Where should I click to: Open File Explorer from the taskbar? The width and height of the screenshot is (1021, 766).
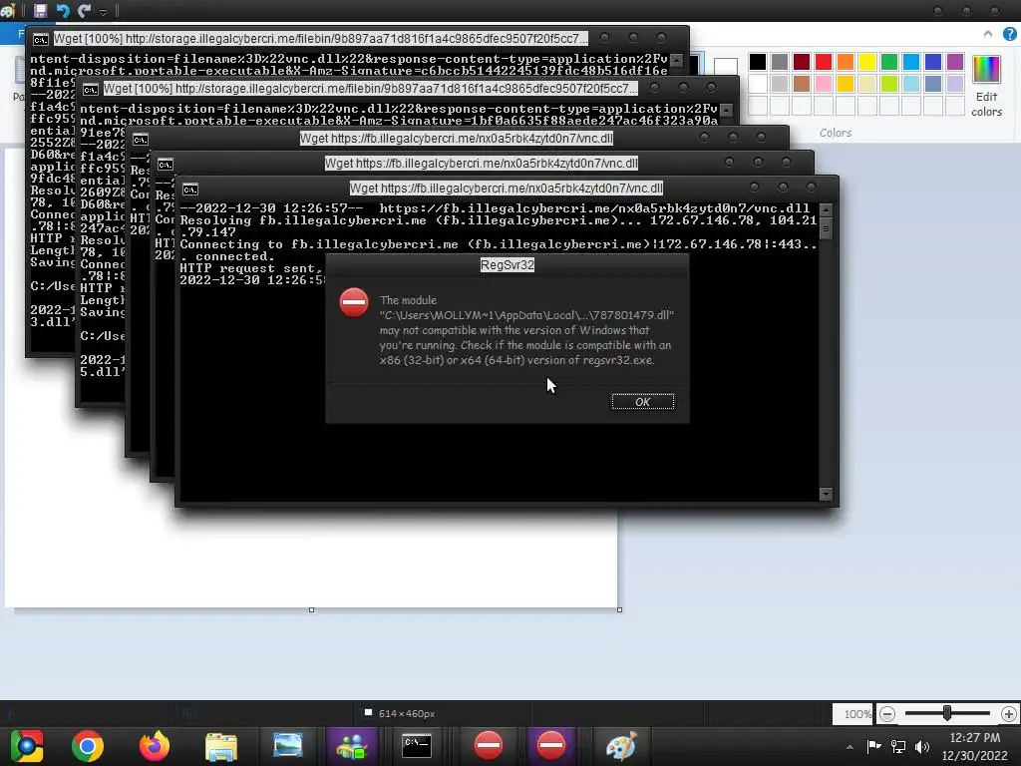point(221,746)
